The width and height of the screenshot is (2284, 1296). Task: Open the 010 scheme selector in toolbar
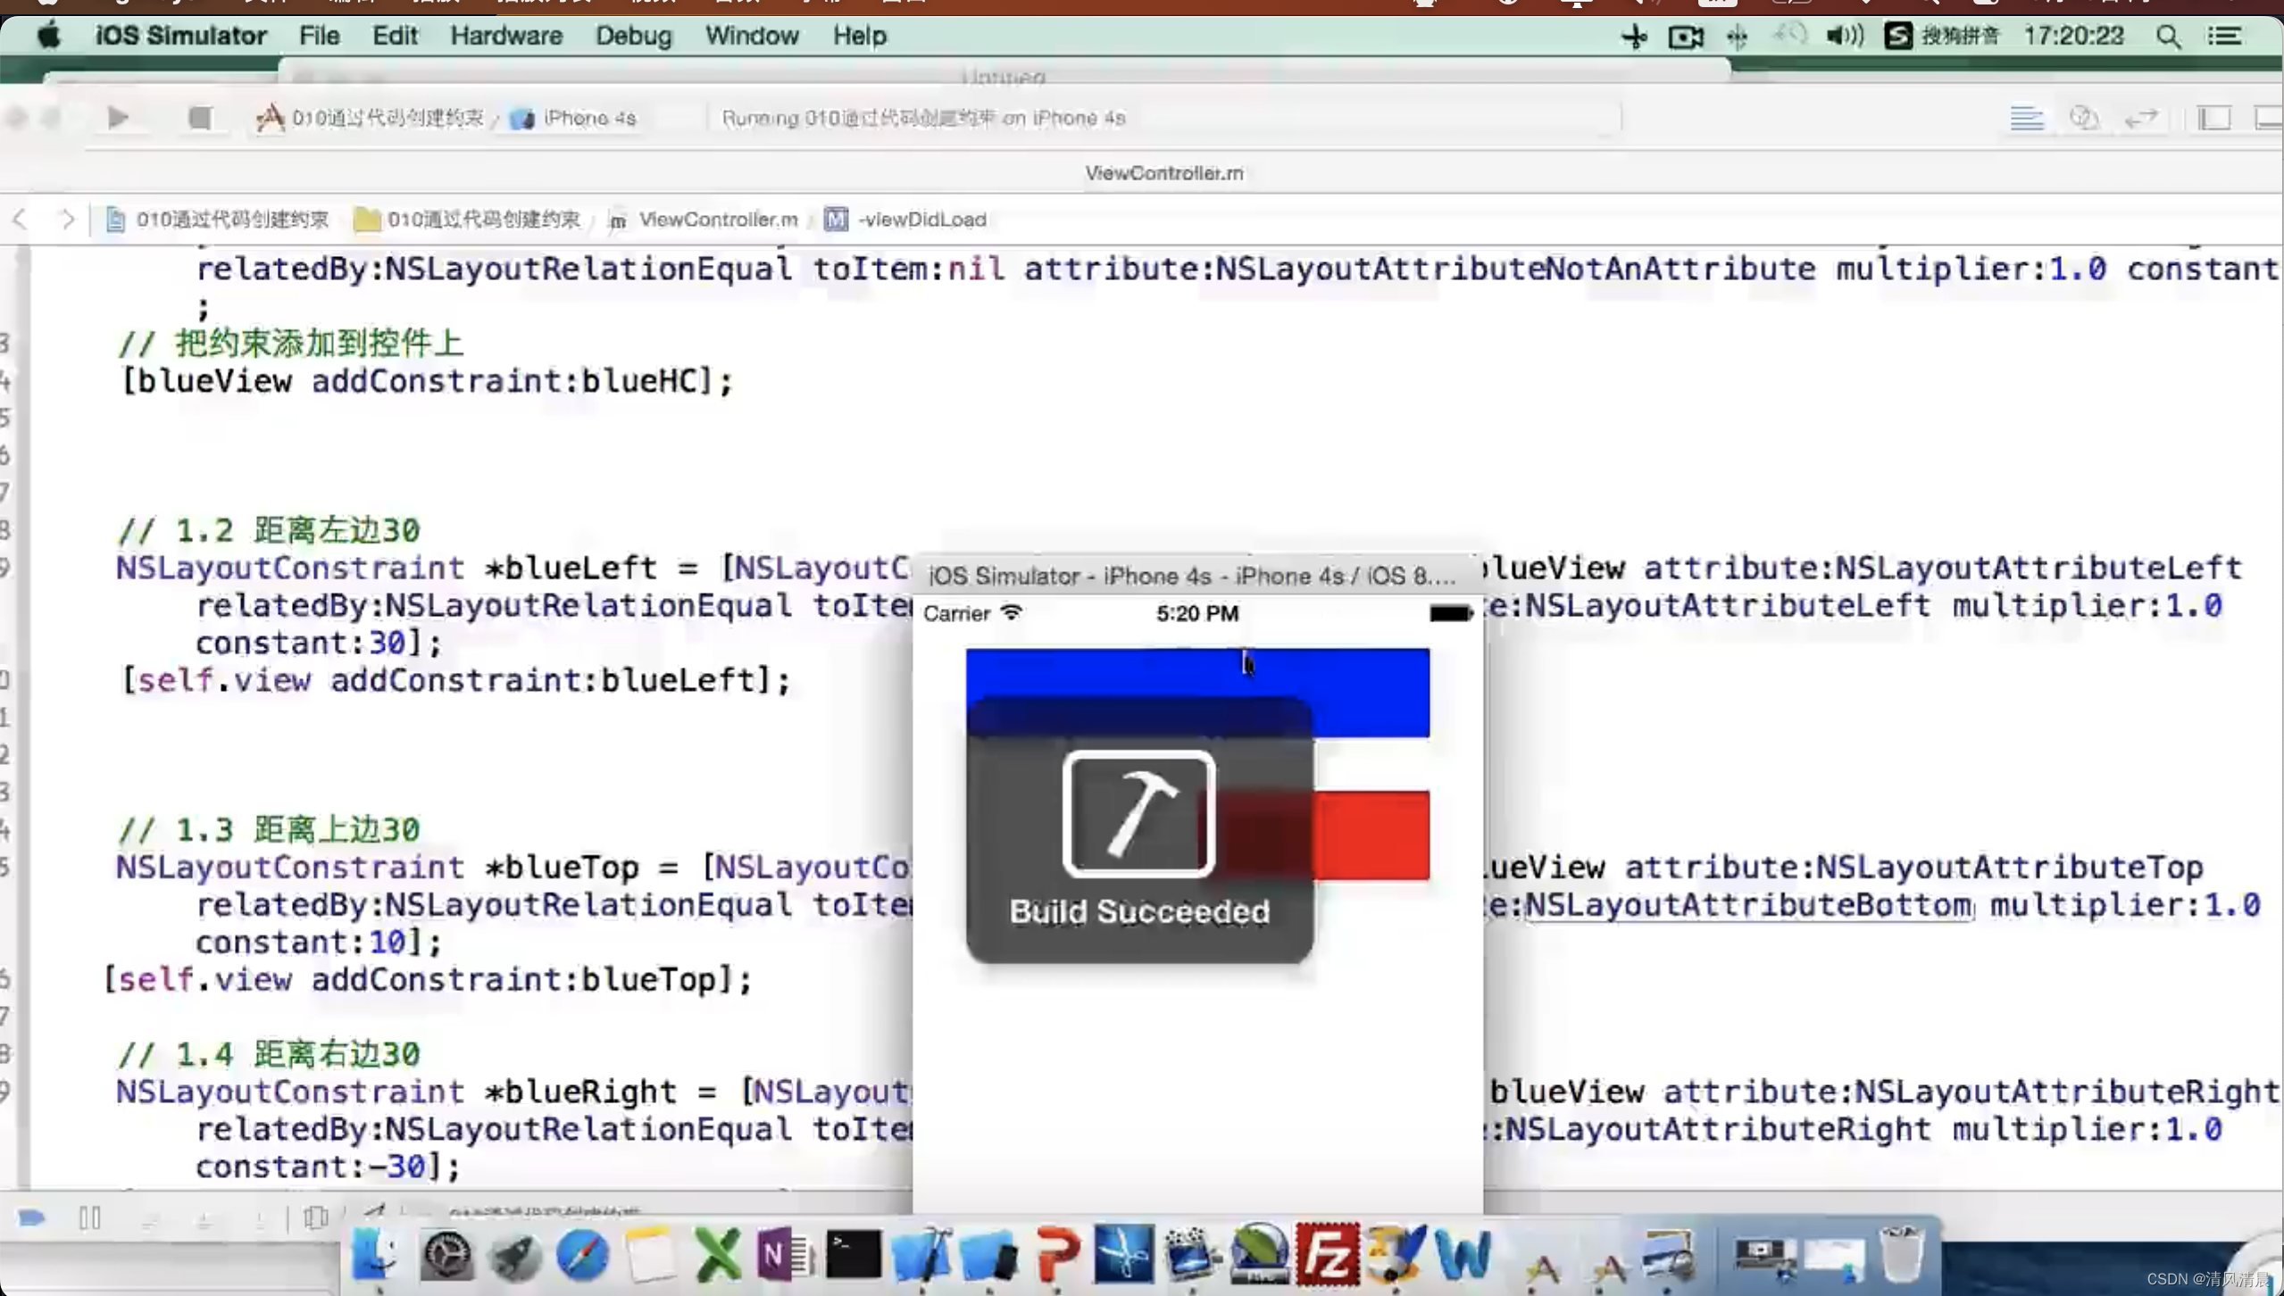370,118
